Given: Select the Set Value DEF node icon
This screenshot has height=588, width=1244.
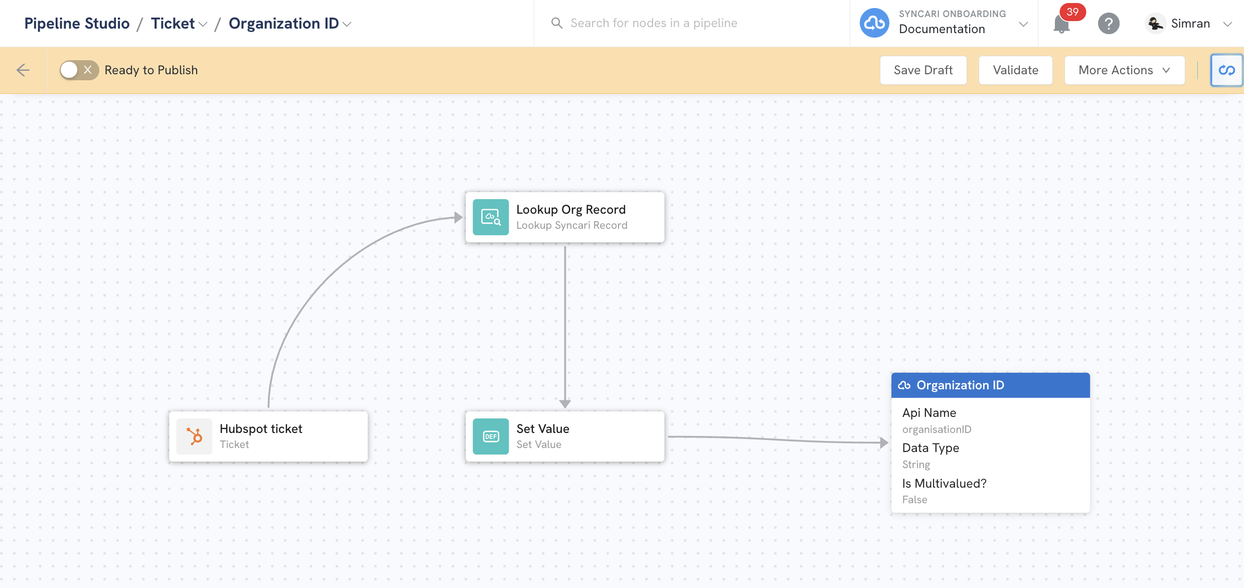Looking at the screenshot, I should click(x=491, y=436).
